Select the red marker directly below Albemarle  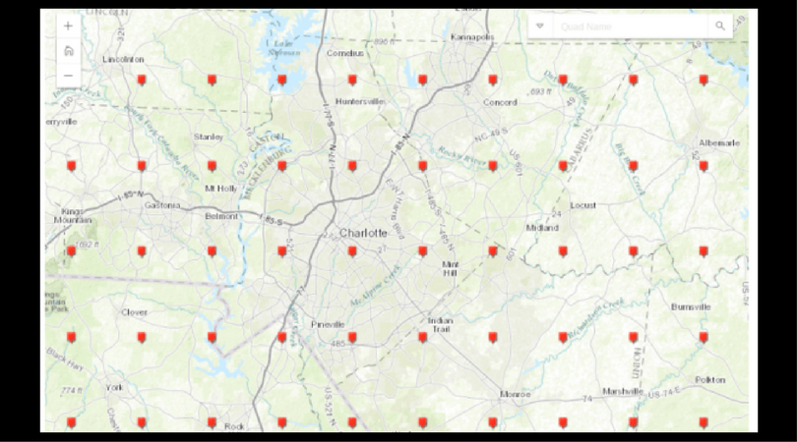(x=704, y=166)
